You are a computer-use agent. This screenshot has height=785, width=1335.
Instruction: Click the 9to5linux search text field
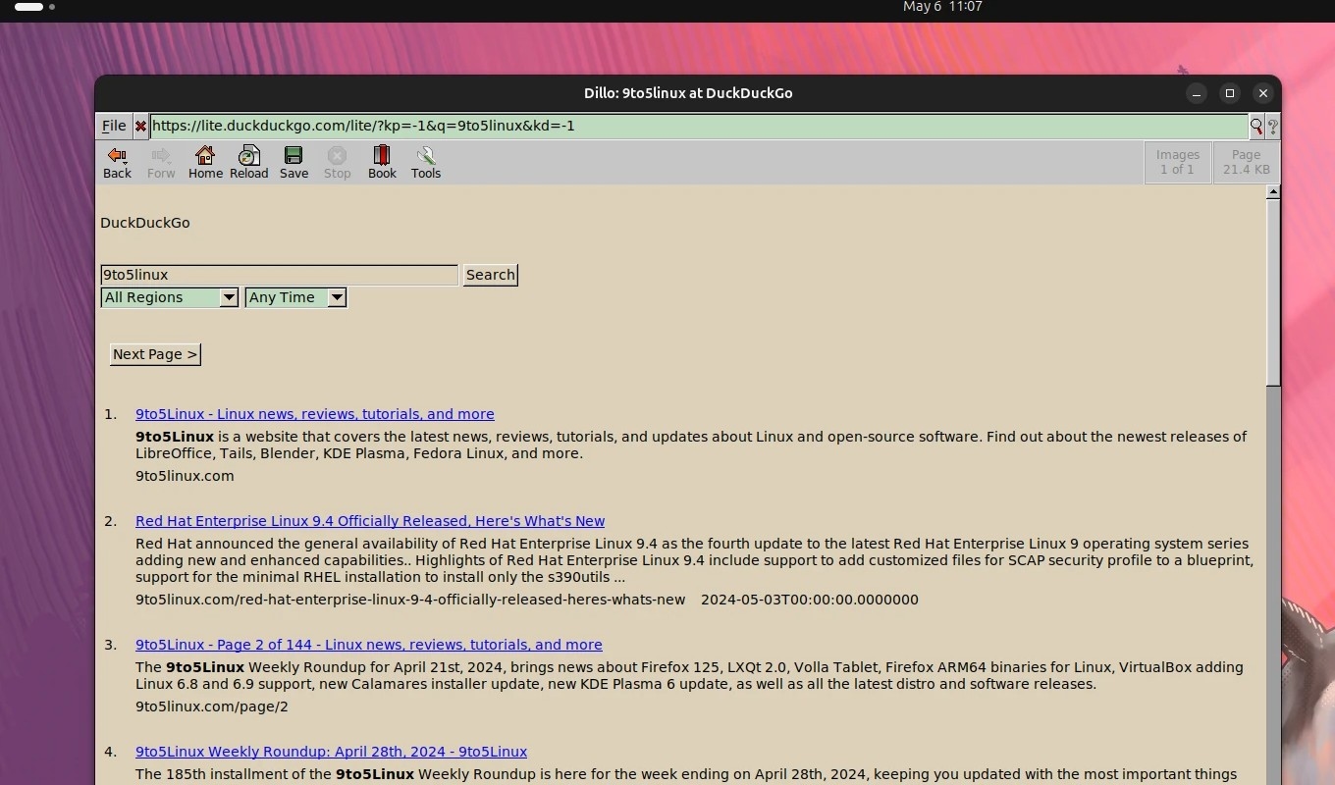coord(279,275)
